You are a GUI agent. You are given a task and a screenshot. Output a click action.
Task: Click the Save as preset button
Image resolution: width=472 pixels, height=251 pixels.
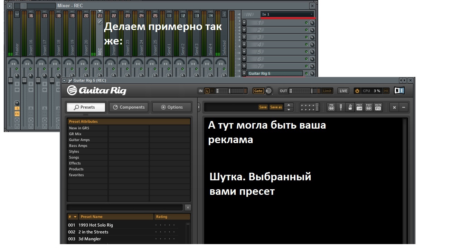click(x=276, y=107)
